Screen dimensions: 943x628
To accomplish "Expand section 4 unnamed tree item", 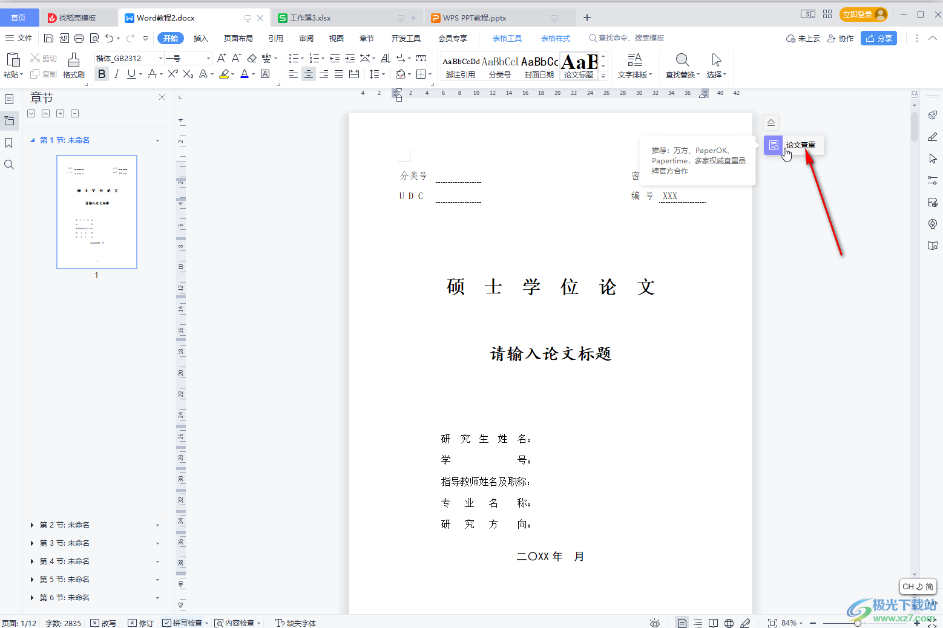I will [x=32, y=561].
